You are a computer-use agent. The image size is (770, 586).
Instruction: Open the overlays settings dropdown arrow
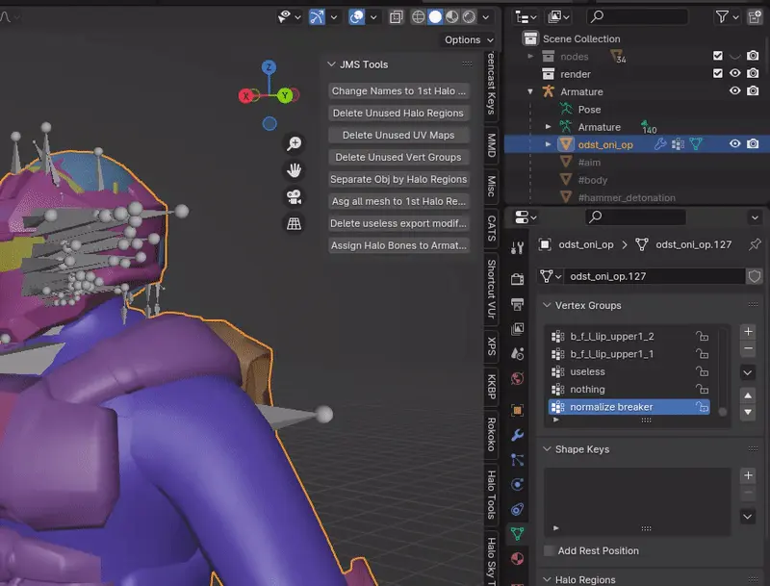(373, 17)
